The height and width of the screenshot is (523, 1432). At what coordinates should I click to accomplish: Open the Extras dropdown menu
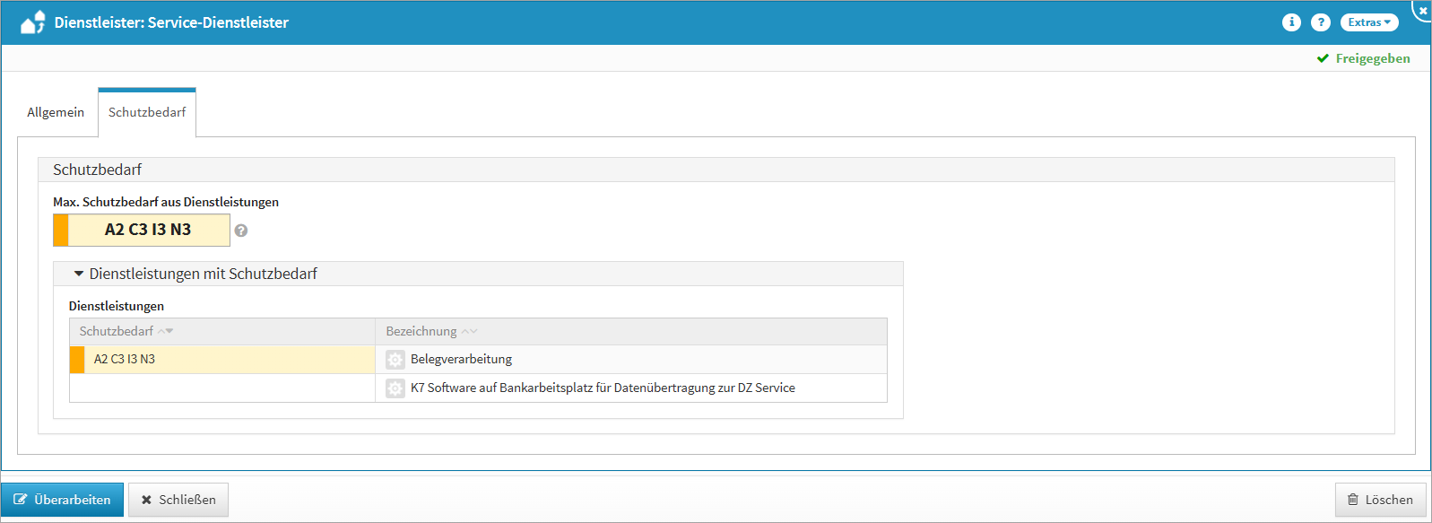1368,22
